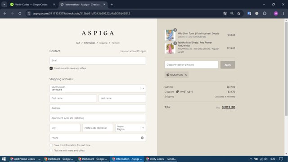The width and height of the screenshot is (288, 162).
Task: Remove the MMSTYLE10 discount code
Action: (x=186, y=75)
